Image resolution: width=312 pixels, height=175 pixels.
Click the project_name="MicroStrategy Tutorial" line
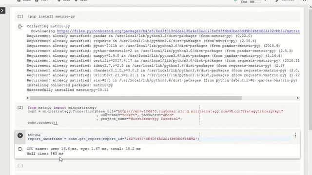coord(139,119)
